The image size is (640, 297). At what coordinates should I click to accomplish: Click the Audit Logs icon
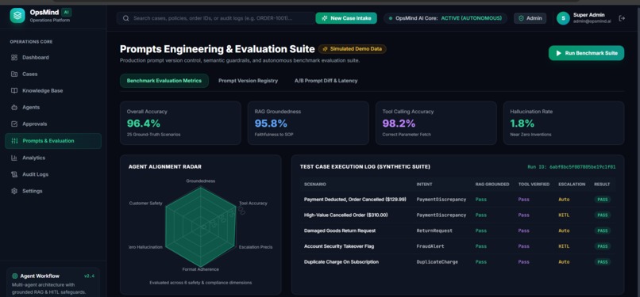pos(14,174)
